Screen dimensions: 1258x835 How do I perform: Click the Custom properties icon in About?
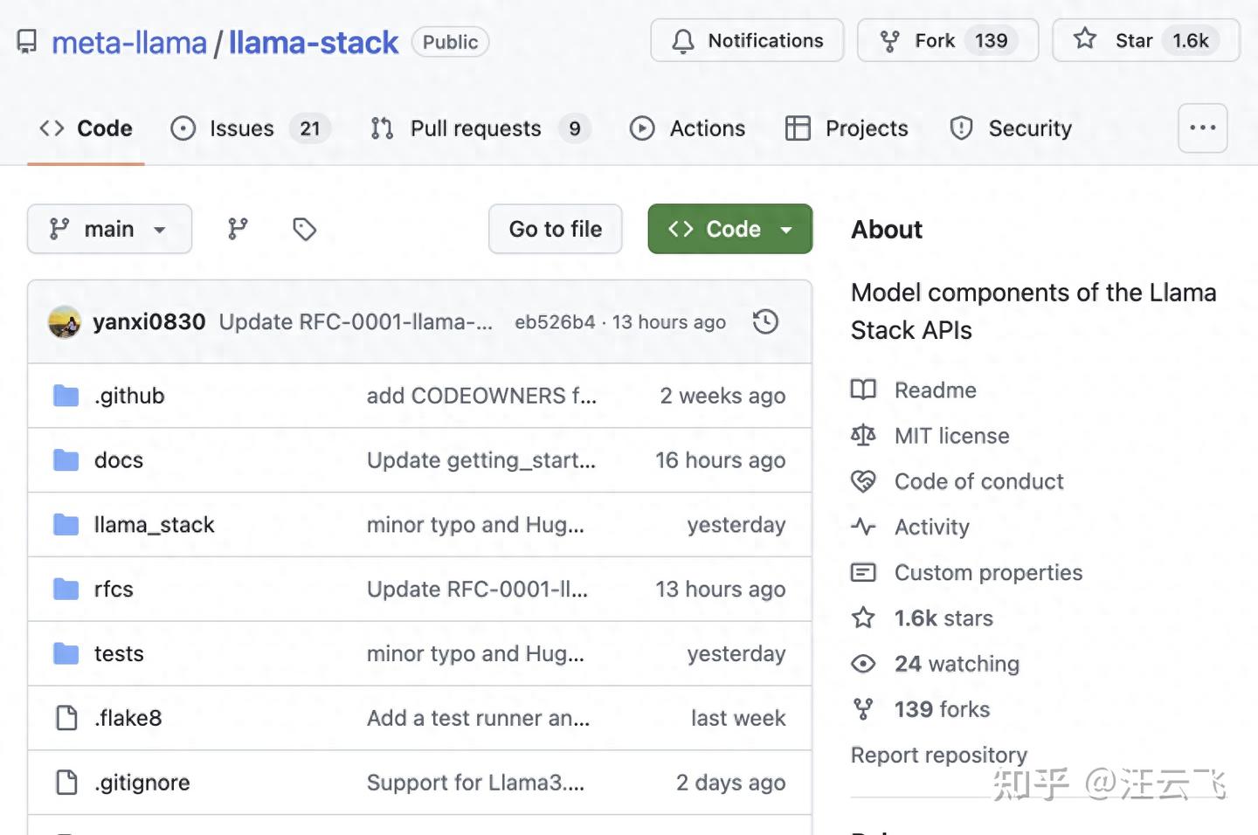pos(863,572)
